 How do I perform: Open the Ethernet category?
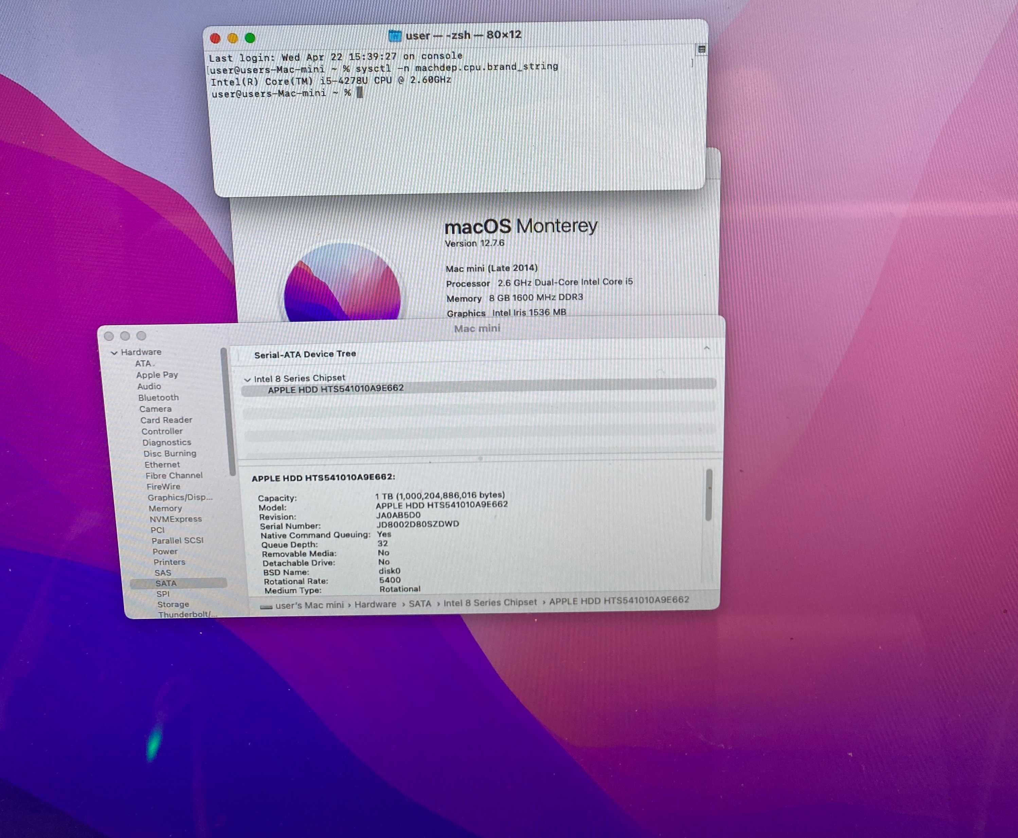pos(162,465)
